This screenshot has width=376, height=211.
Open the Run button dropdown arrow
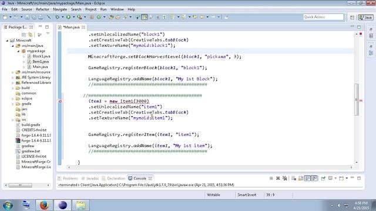pyautogui.click(x=73, y=17)
